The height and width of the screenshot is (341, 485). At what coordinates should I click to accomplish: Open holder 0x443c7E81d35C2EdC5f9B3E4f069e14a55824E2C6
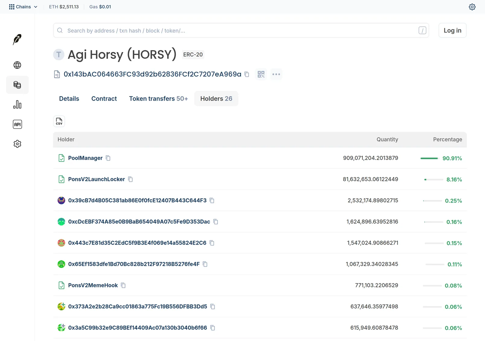[137, 243]
